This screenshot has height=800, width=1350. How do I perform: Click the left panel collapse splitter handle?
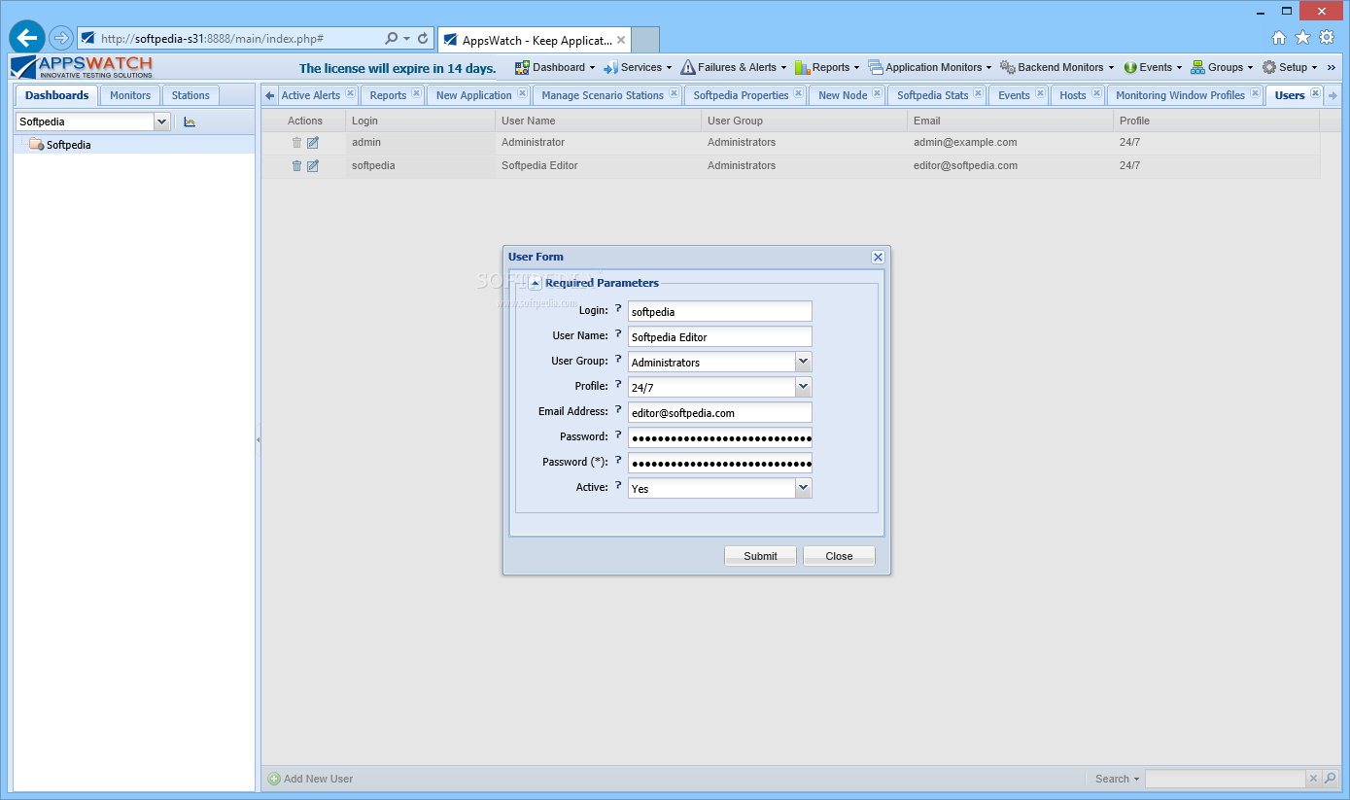(x=258, y=439)
